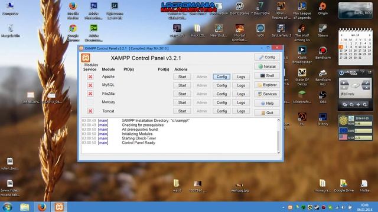This screenshot has height=212, width=378.
Task: Open Services from the side panel
Action: [x=267, y=94]
